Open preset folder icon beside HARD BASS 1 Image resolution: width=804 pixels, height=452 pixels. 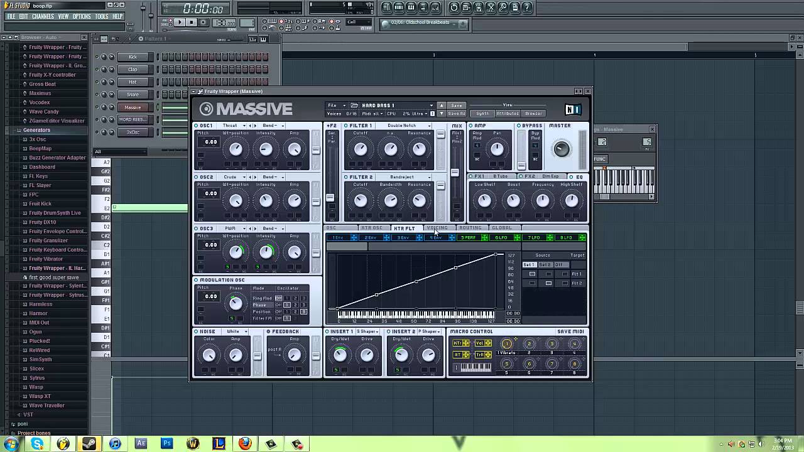(354, 105)
